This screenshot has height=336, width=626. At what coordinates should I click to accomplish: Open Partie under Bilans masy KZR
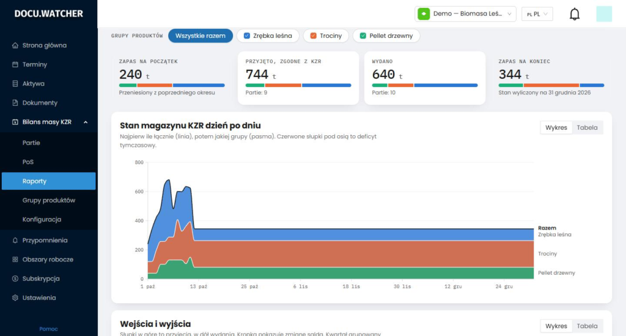coord(49,143)
